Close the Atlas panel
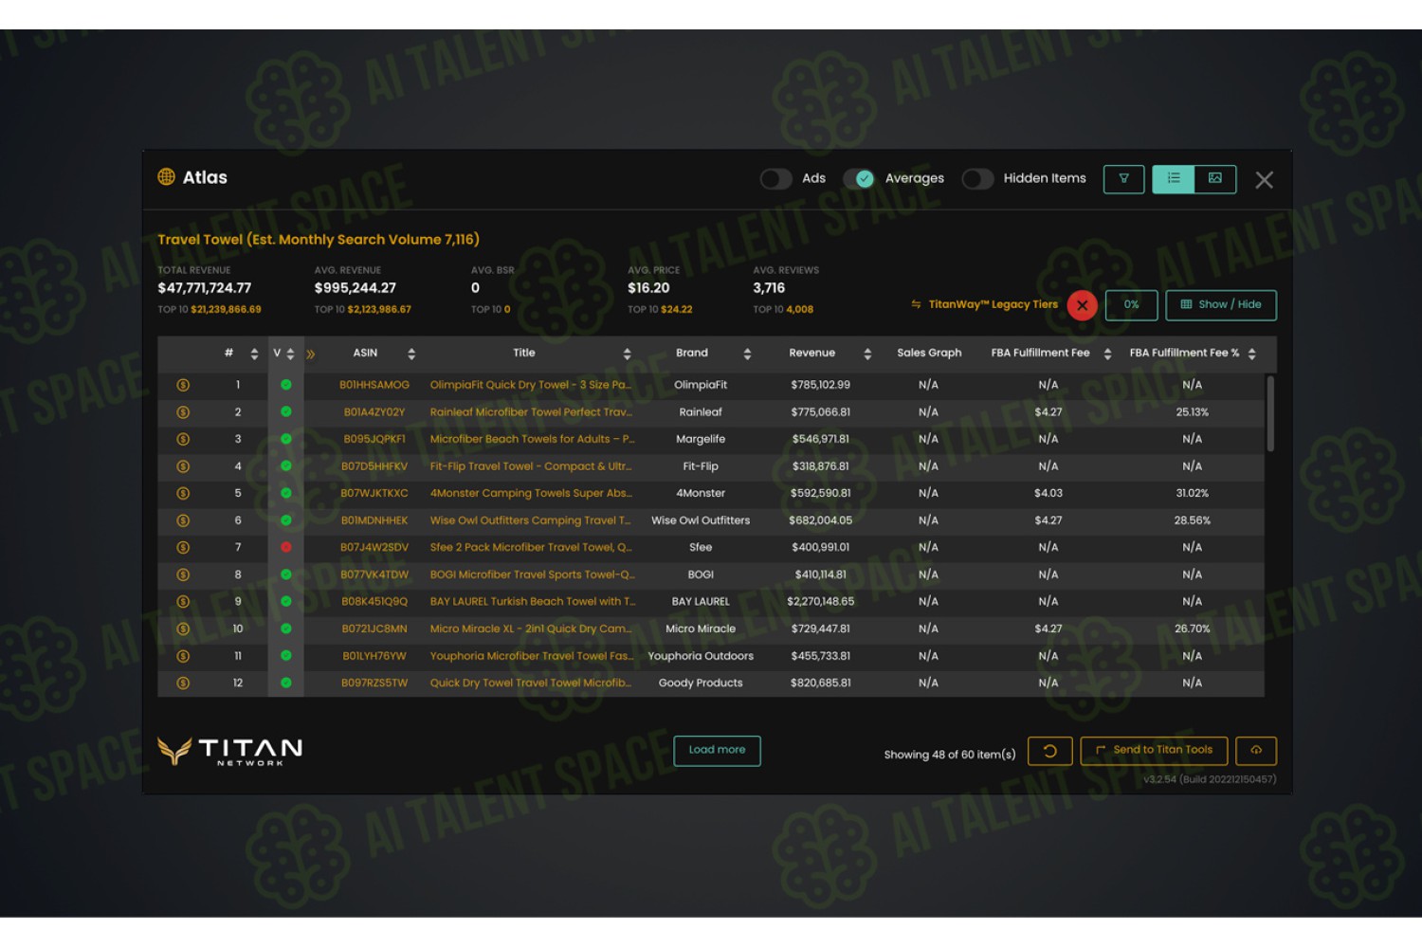1422x948 pixels. [x=1264, y=179]
